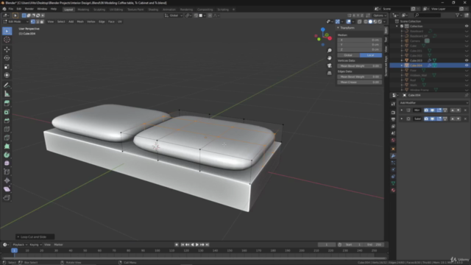Click the viewport pan hand icon
This screenshot has height=265, width=471.
(330, 58)
